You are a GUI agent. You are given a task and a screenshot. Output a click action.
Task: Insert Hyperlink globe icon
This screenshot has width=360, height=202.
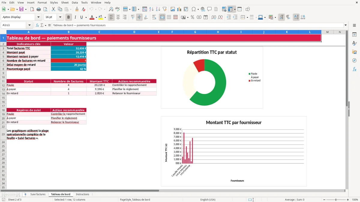pyautogui.click(x=203, y=9)
